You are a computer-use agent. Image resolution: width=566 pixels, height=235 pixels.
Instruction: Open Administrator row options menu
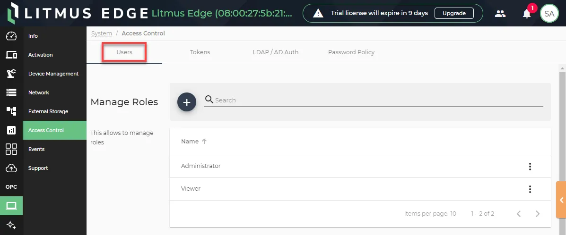tap(530, 167)
